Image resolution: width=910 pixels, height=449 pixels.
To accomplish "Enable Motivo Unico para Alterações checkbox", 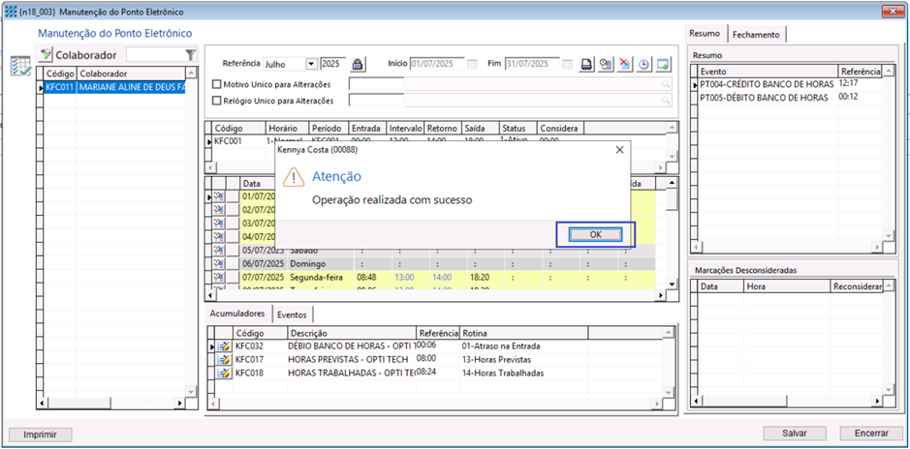I will coord(217,84).
